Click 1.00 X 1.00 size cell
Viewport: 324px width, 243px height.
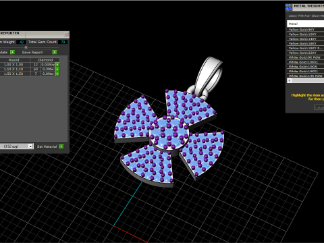click(14, 65)
